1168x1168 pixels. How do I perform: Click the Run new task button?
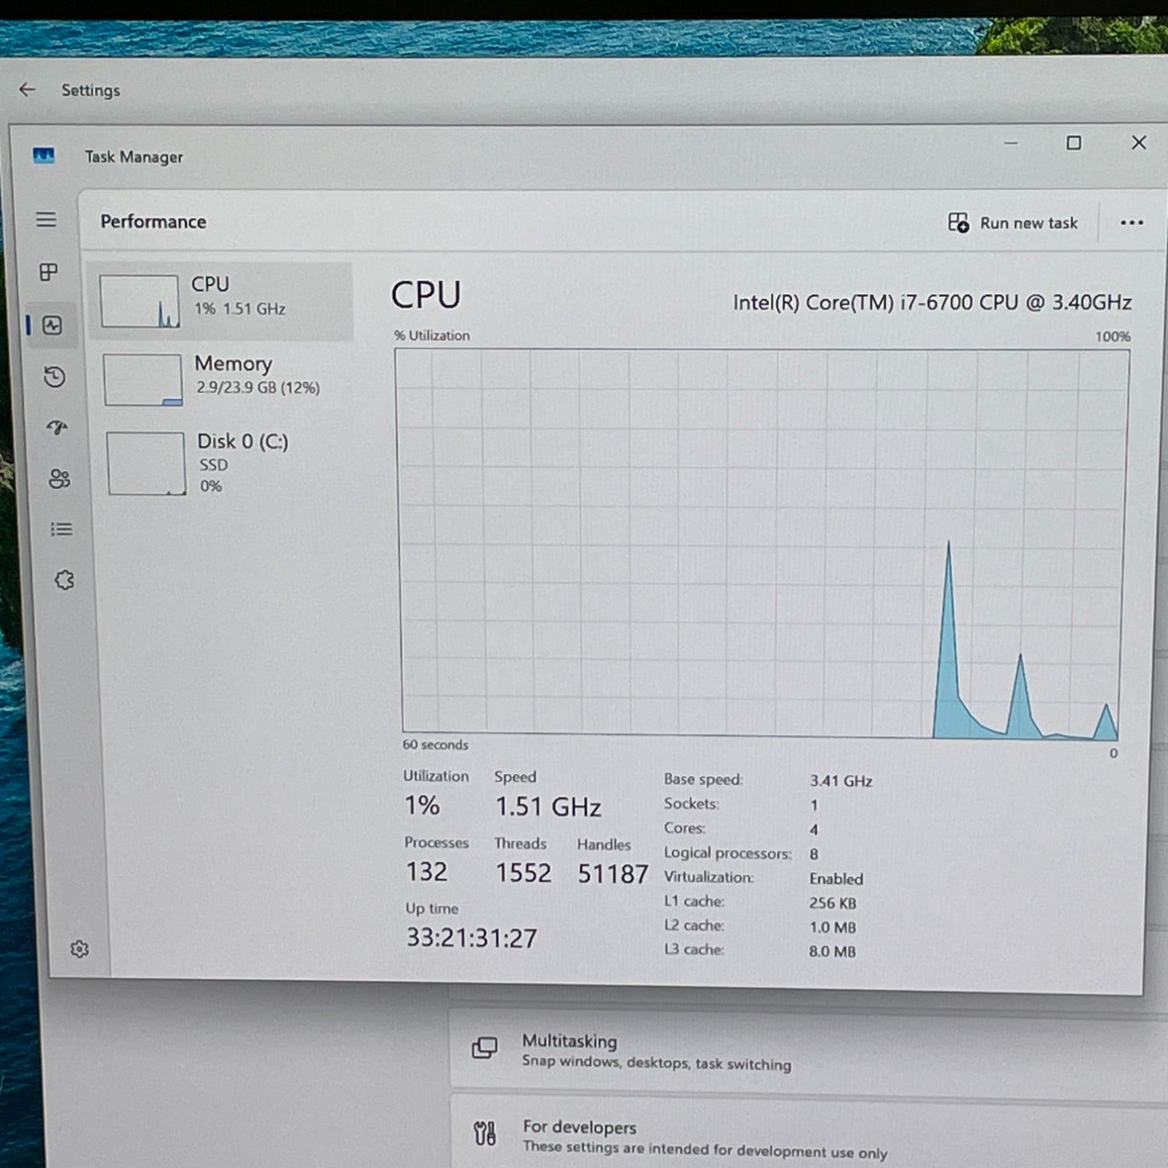tap(1013, 223)
